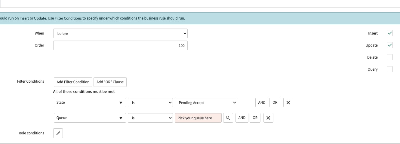Viewport: 400px width, 144px height.
Task: Open the Pending Accept value dropdown
Action: click(x=206, y=103)
